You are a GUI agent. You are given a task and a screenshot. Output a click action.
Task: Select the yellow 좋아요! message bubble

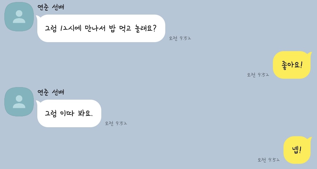coord(292,65)
